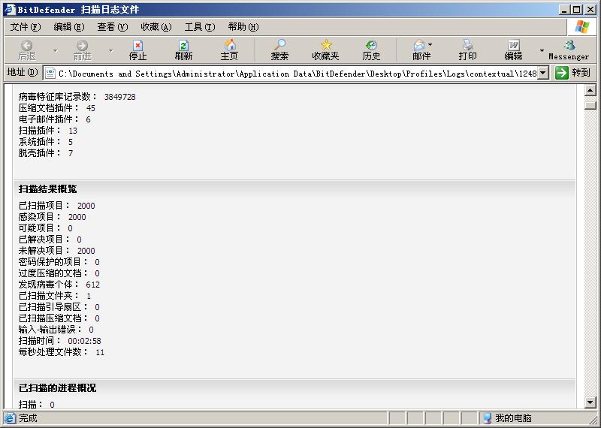Image resolution: width=601 pixels, height=428 pixels.
Task: Click the 输入-输出错误 label
Action: pos(50,329)
